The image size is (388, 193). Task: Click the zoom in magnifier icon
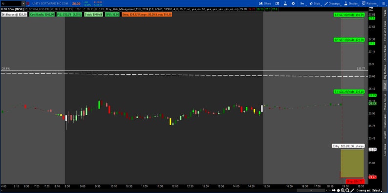point(343,190)
